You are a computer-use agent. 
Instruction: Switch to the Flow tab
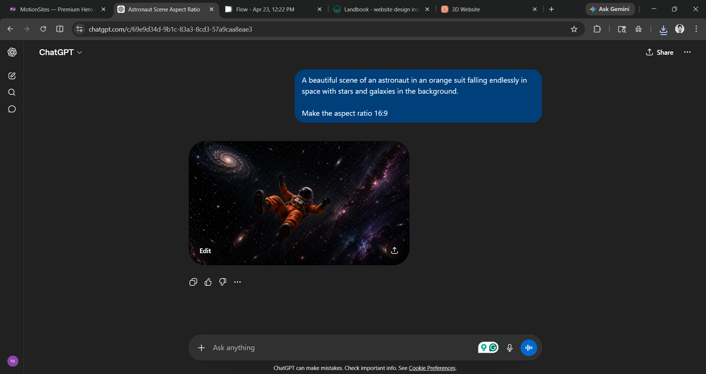point(265,9)
